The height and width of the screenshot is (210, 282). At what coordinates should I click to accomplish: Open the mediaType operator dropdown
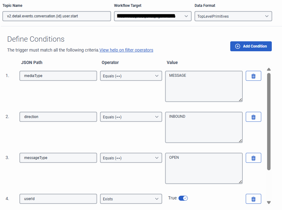tap(131, 76)
